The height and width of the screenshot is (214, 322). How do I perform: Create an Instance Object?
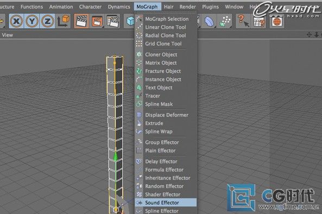coord(166,79)
